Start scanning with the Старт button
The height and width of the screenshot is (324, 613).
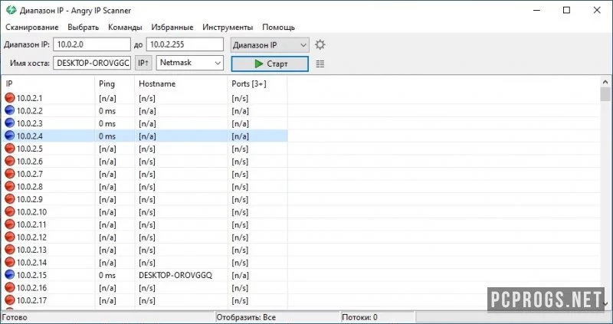tap(270, 64)
